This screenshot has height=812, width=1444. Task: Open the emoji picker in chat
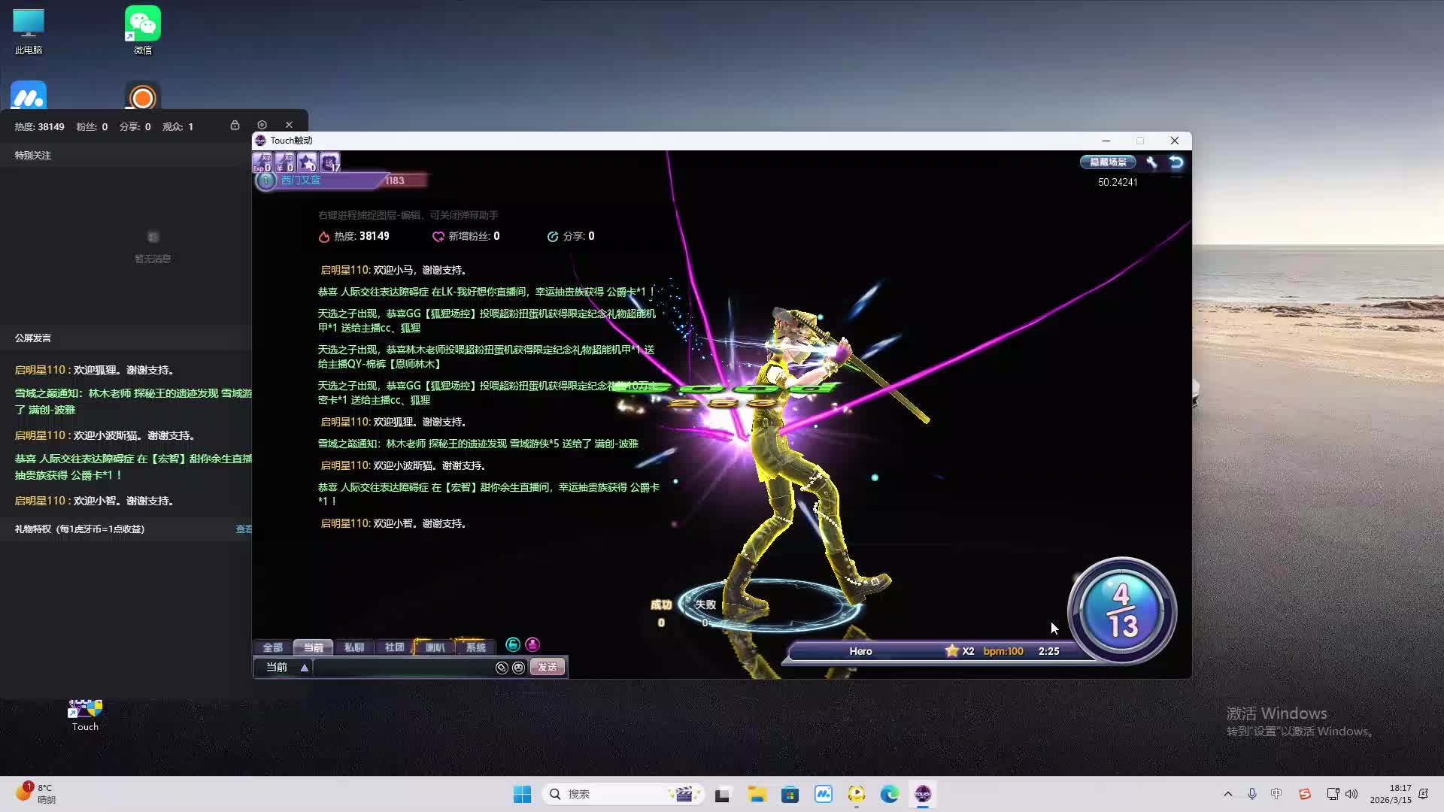[x=518, y=668]
